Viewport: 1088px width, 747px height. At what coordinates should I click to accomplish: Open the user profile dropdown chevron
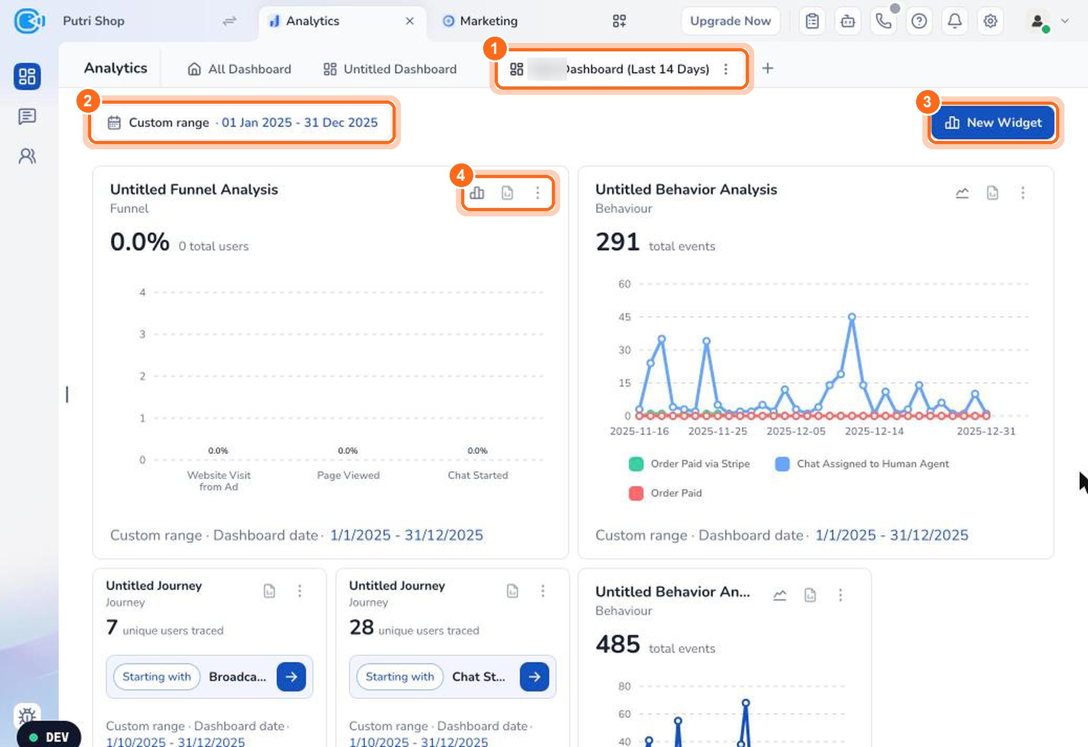point(1064,21)
